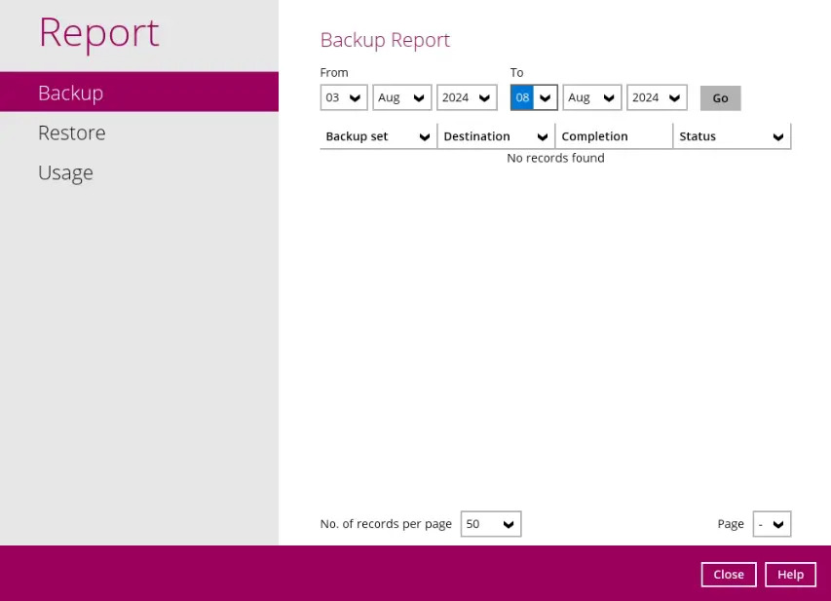Viewport: 831px width, 601px height.
Task: Open the "To" day dropdown showing 08
Action: (533, 97)
